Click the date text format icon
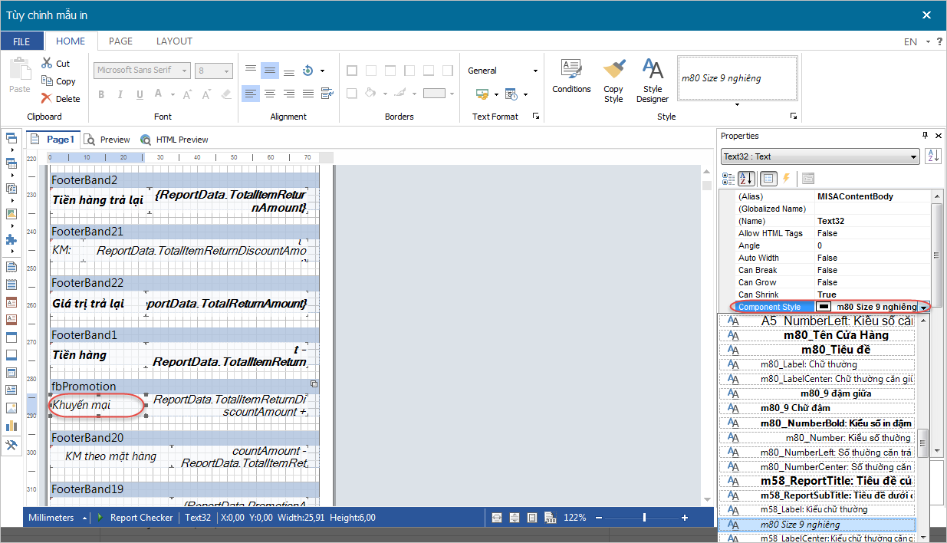947x543 pixels. pos(511,94)
